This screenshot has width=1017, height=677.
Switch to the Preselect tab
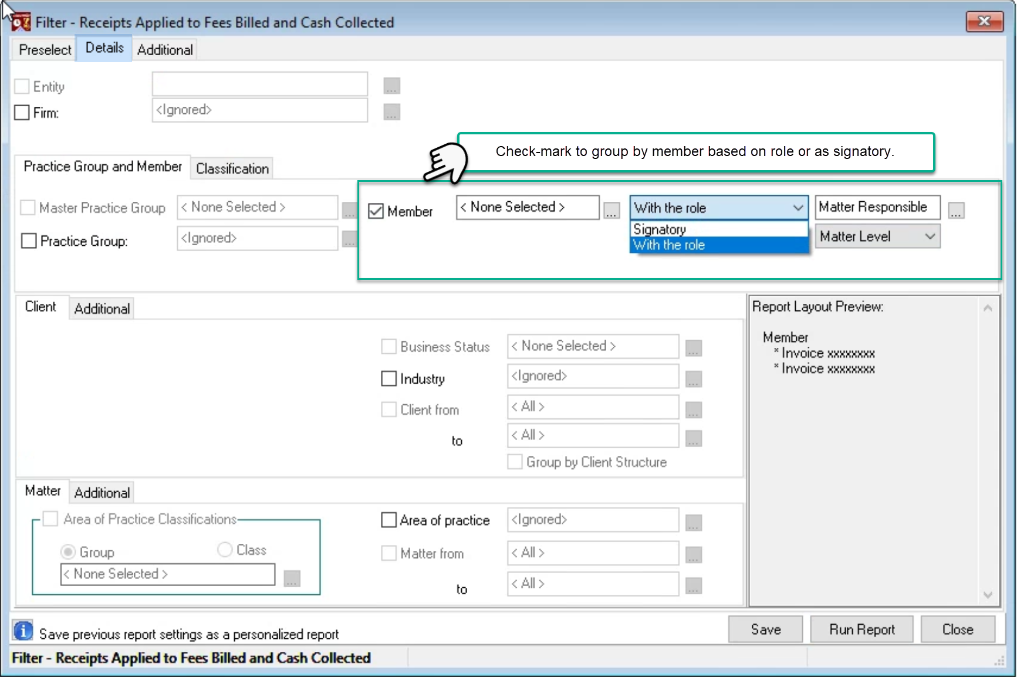tap(45, 50)
